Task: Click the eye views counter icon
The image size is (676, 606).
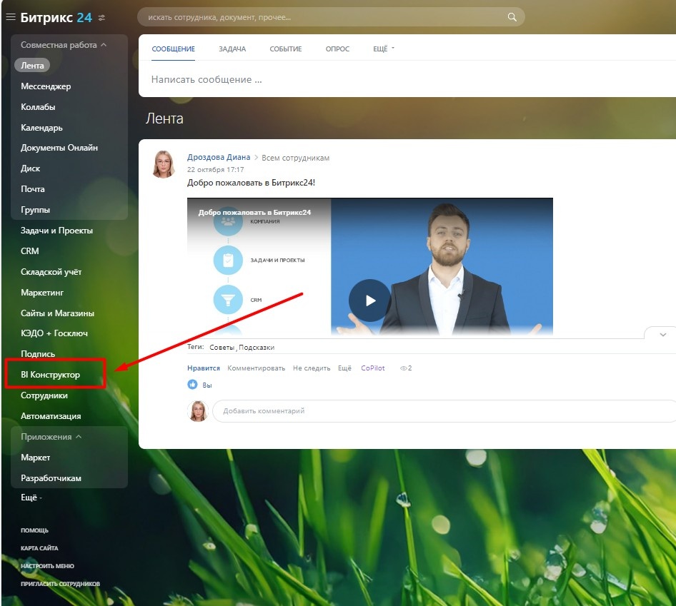Action: pyautogui.click(x=404, y=368)
